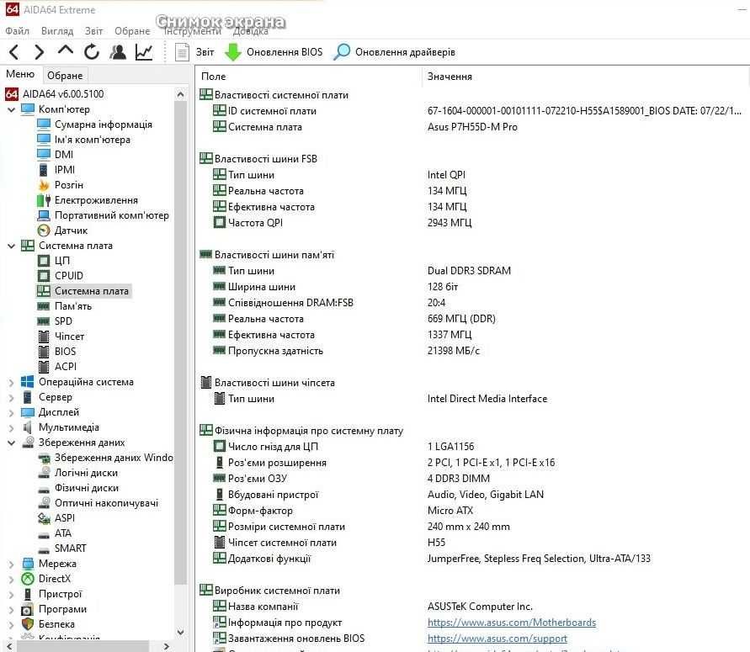
Task: Switch to the Обране tab in sidebar
Action: pos(65,76)
